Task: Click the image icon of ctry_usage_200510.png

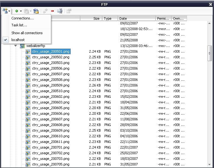Action: [28, 91]
